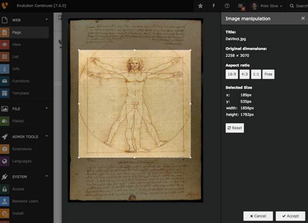Click the user avatar image

coord(254,6)
